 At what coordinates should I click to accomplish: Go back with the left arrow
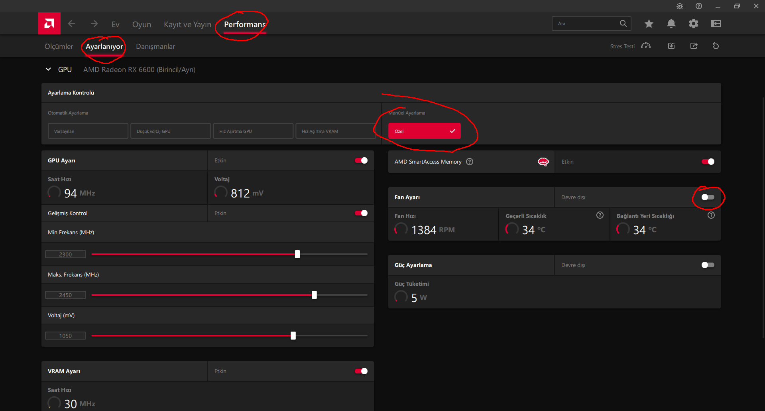(71, 24)
